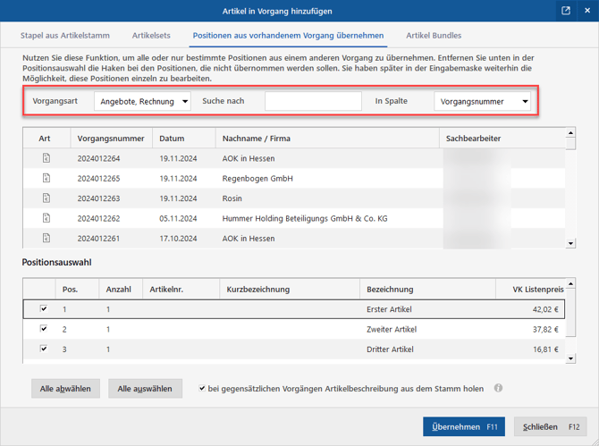The image size is (599, 446).
Task: Select Positionen aus vorhandenem Vorgang übernehmen tab
Action: (288, 36)
